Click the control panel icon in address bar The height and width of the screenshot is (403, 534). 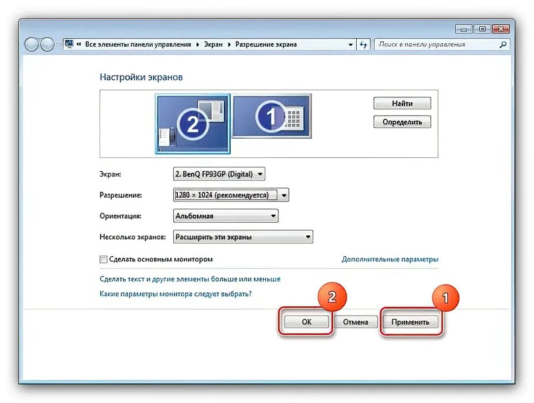point(69,44)
